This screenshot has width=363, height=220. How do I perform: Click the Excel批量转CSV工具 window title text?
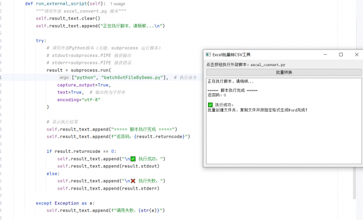pos(232,55)
